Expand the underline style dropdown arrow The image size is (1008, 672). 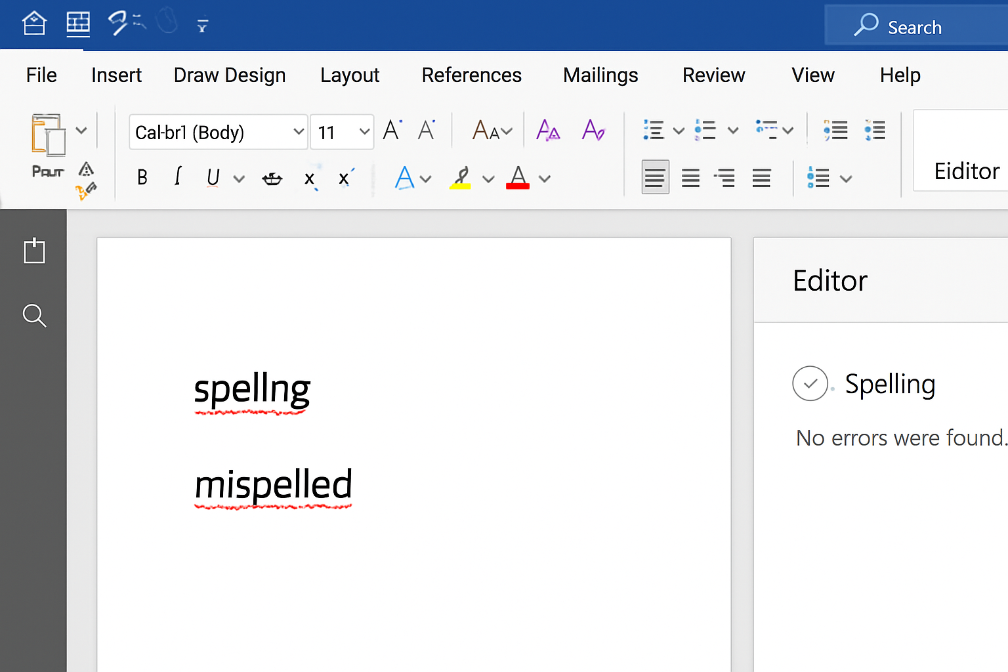239,178
